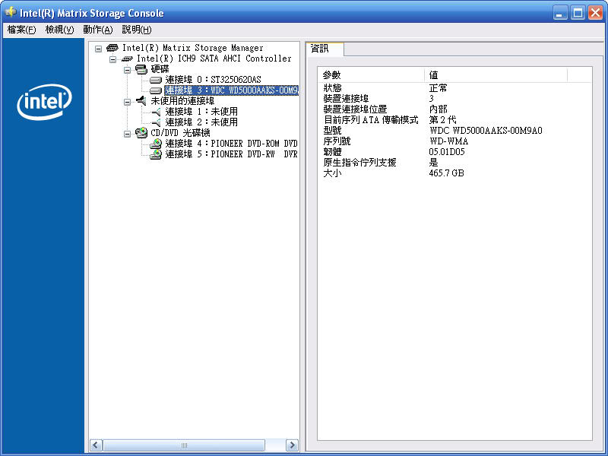
Task: Click the drive icon for ST3250620AS
Action: [x=156, y=80]
